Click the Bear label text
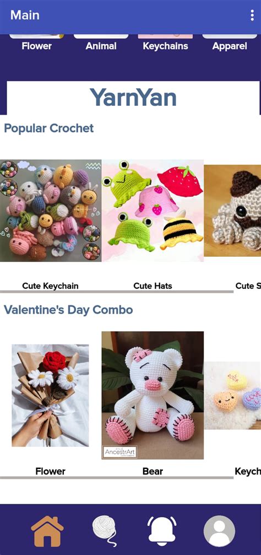The image size is (261, 555). click(153, 471)
